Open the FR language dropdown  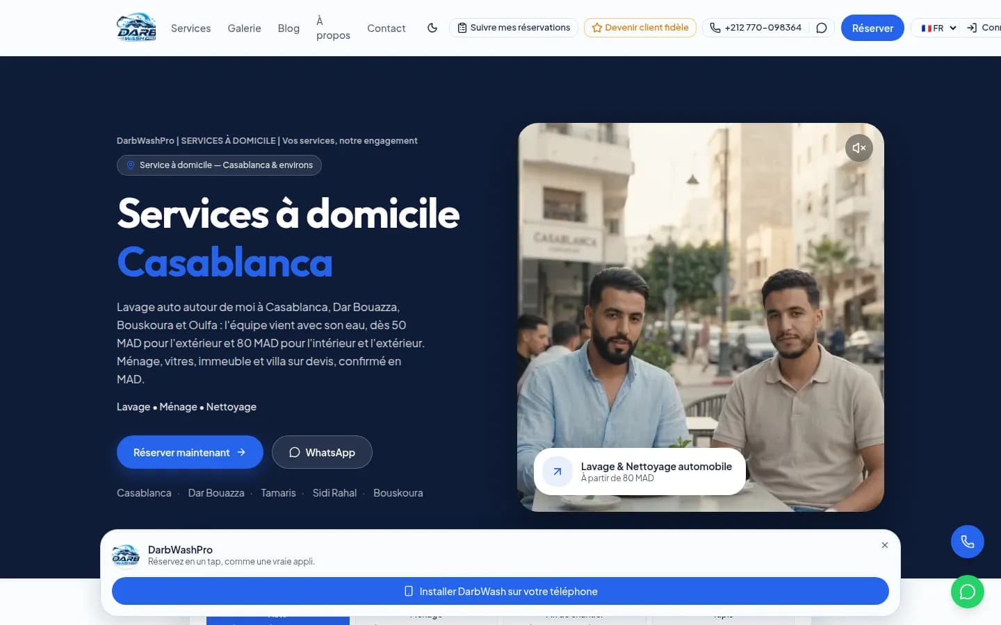point(938,28)
